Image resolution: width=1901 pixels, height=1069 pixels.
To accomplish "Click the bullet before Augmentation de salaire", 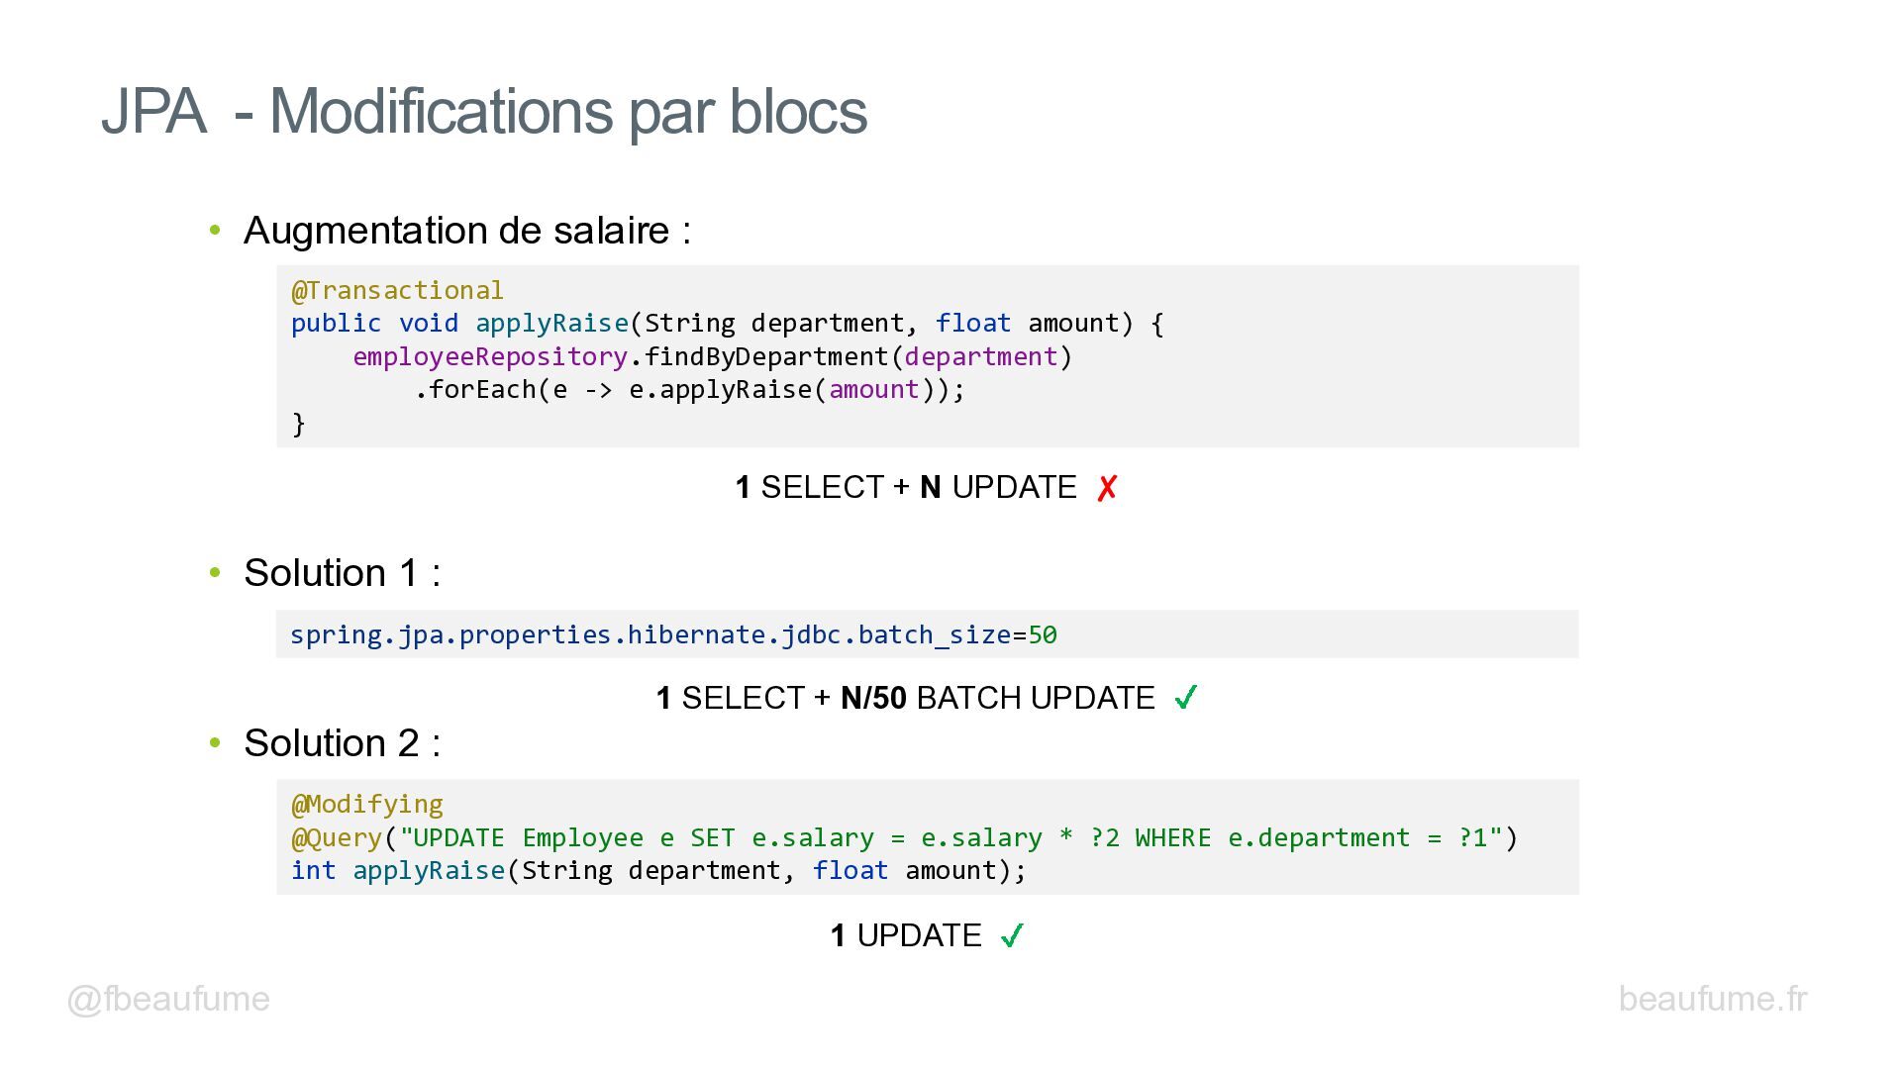I will click(x=216, y=231).
